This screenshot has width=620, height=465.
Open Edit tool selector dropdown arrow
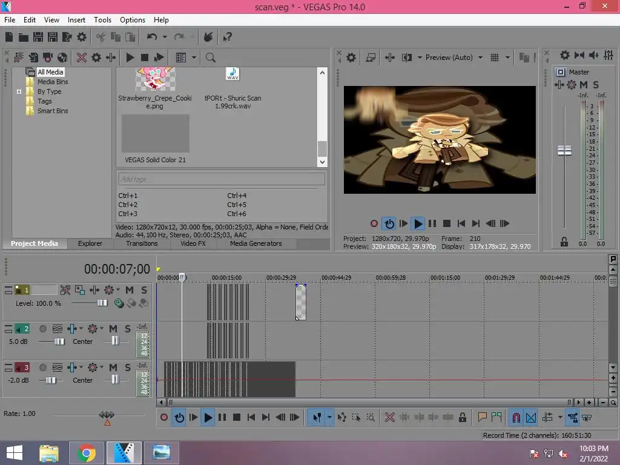click(329, 418)
